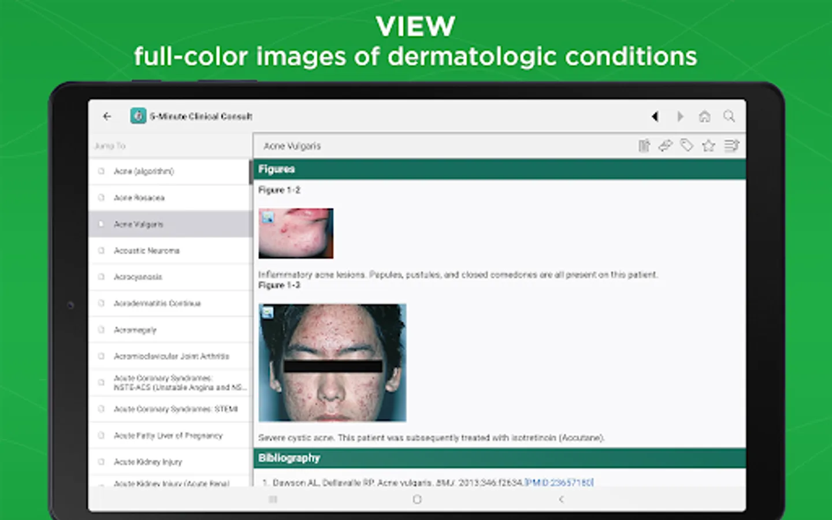The width and height of the screenshot is (832, 520).
Task: Open Acute Kidney Injury topic
Action: coord(170,462)
